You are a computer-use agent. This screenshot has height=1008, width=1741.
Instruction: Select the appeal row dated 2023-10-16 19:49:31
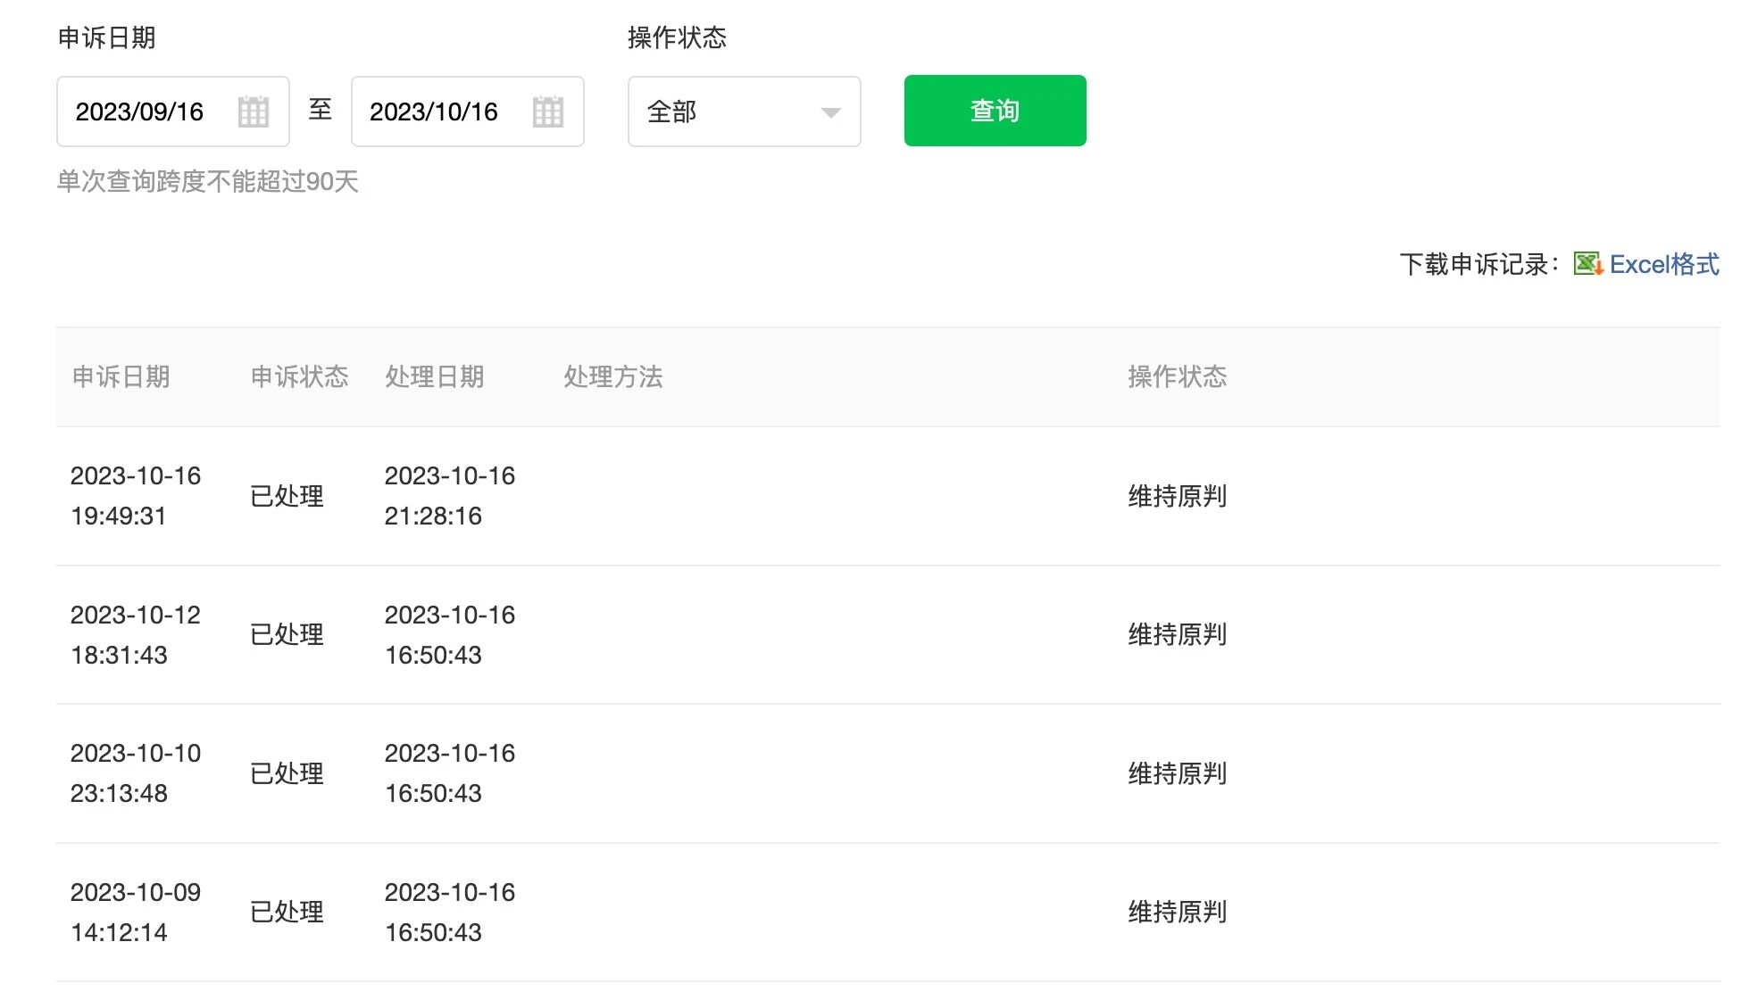point(136,496)
